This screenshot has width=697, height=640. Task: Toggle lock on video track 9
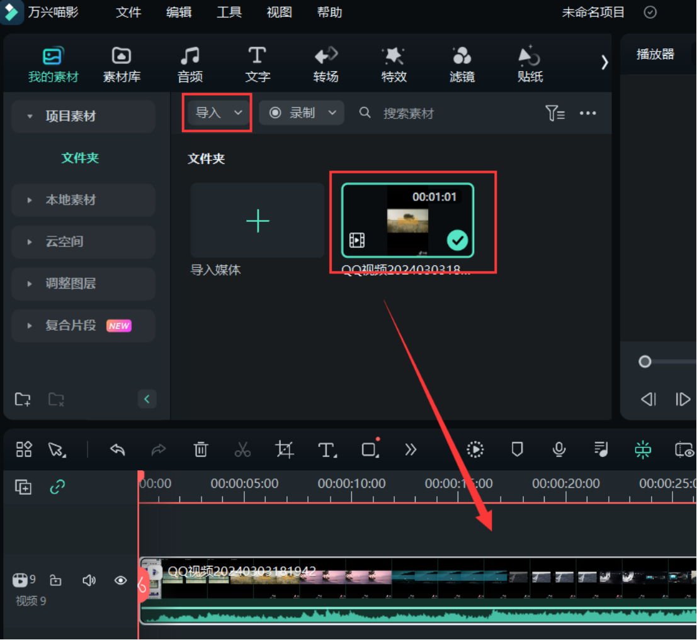pos(56,580)
